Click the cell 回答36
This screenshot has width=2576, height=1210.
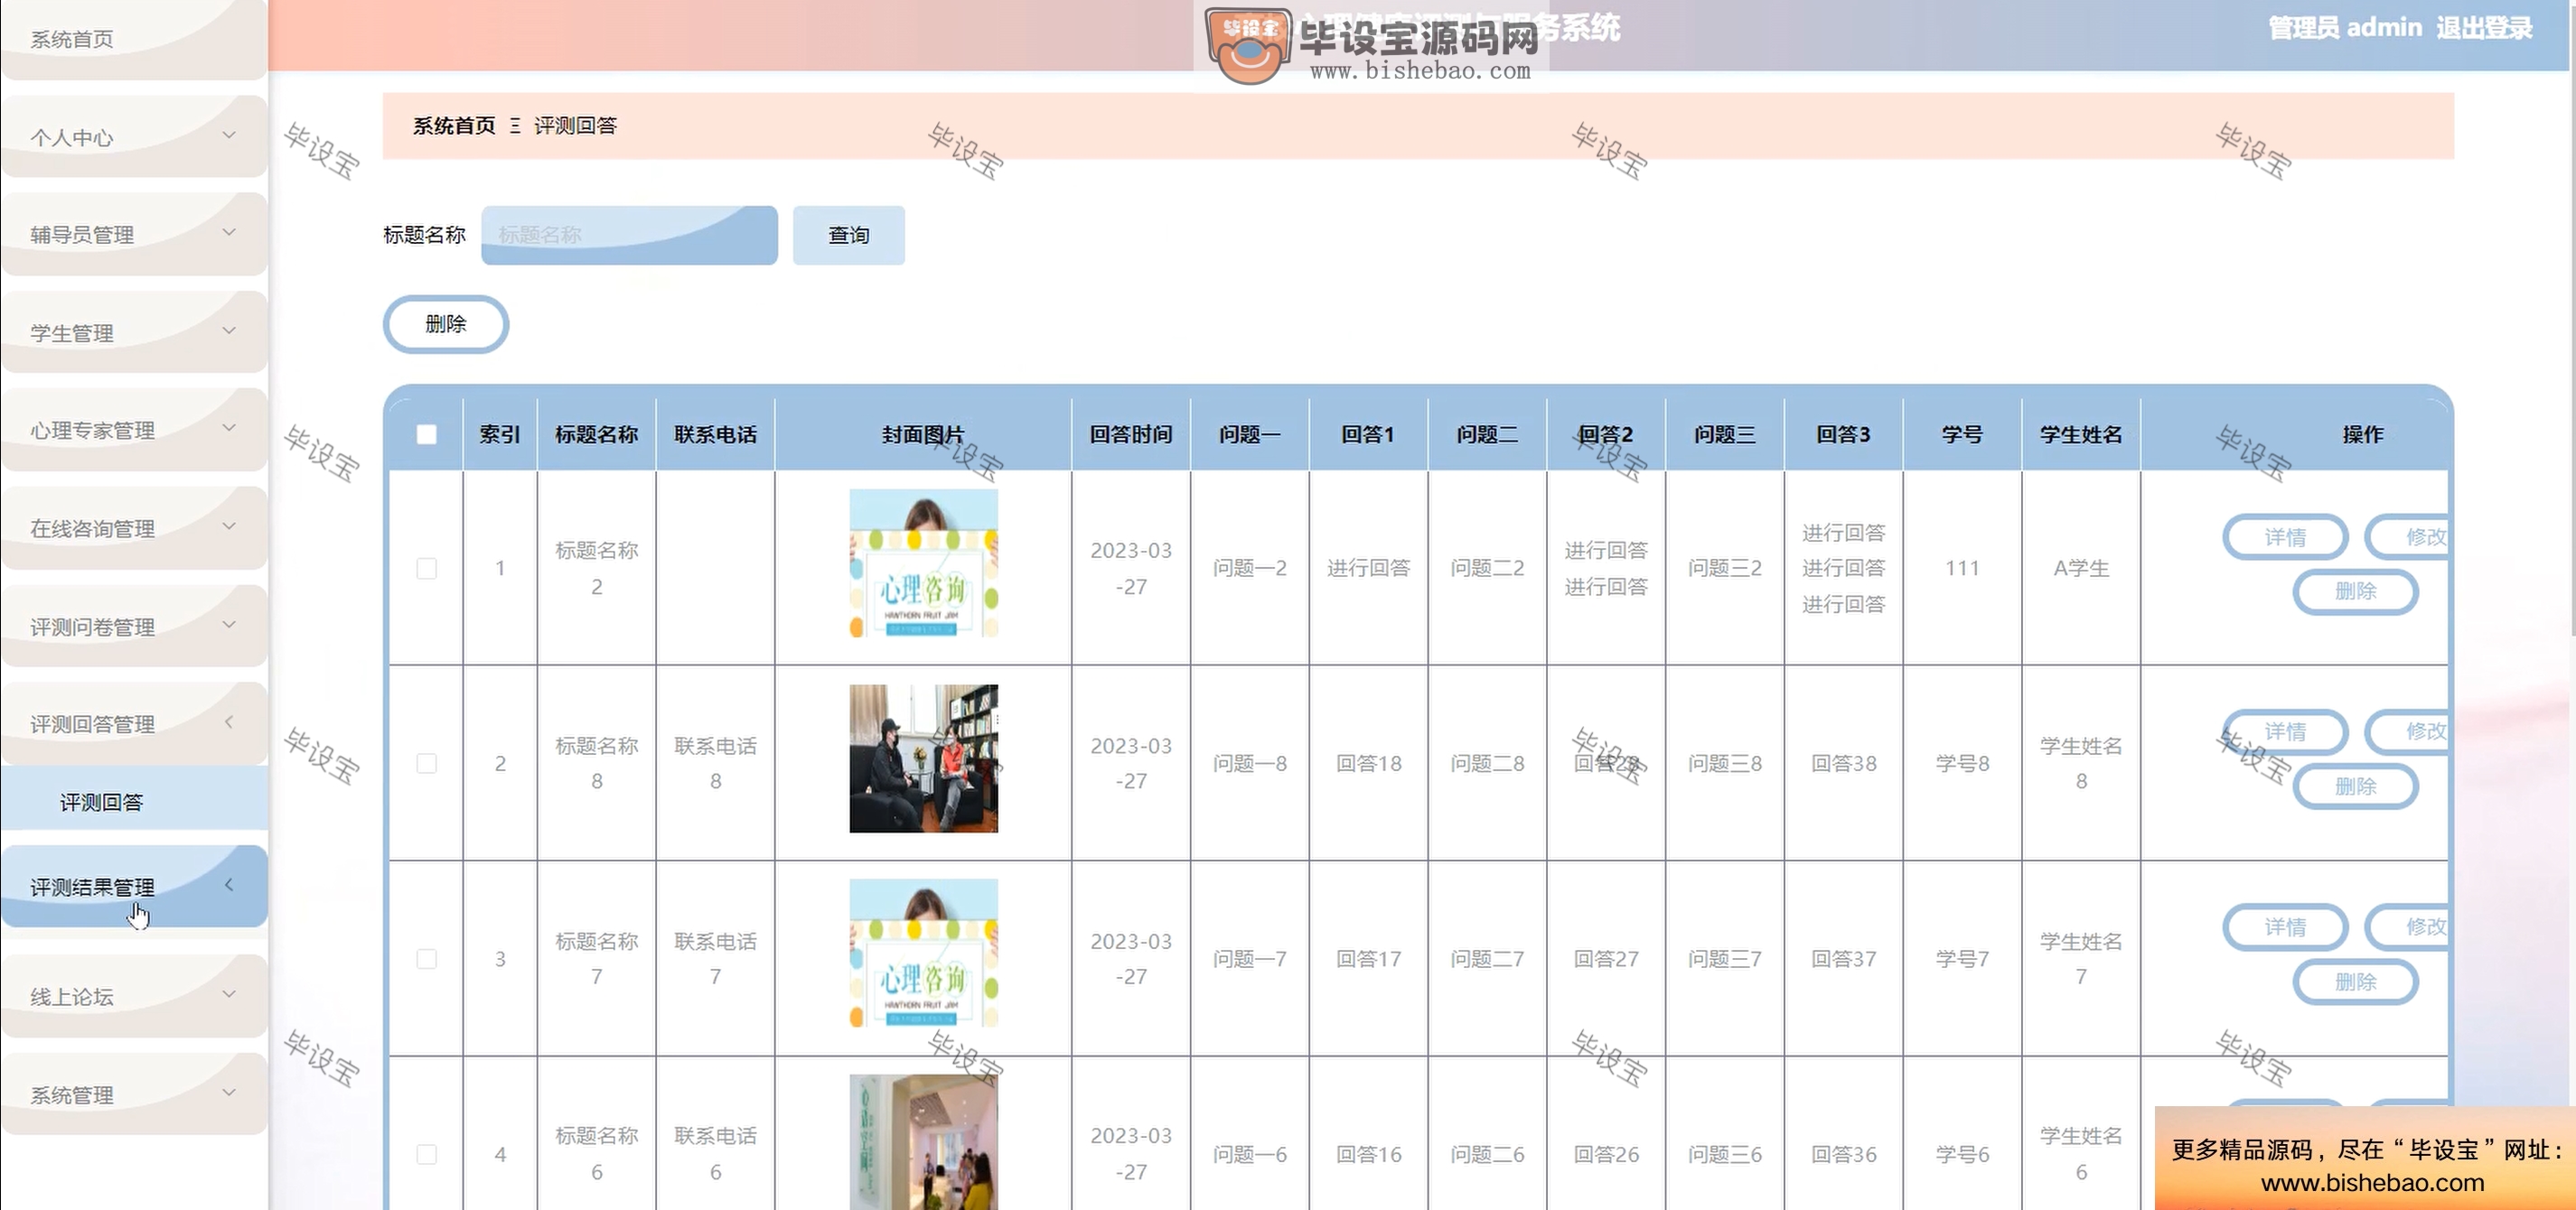pyautogui.click(x=1843, y=1154)
